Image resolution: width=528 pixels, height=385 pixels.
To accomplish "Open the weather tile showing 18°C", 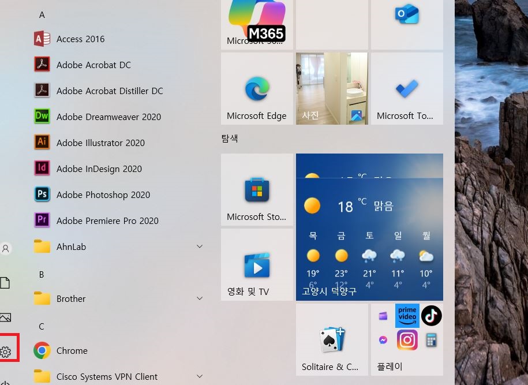I will pos(369,227).
